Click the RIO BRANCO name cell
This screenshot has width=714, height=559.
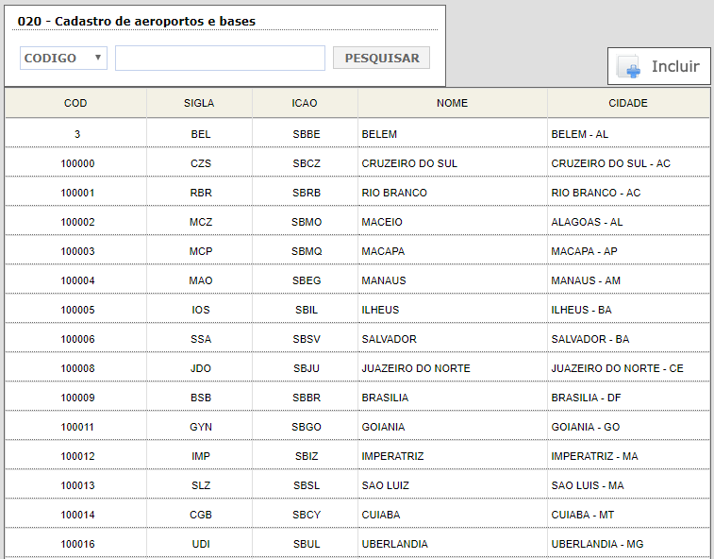click(x=394, y=193)
